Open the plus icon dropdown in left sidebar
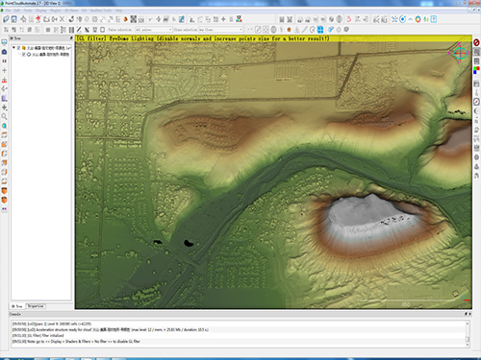The image size is (481, 360). click(x=4, y=108)
